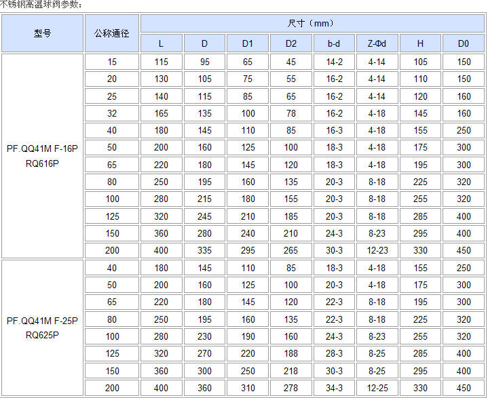Select the D2 column header
This screenshot has height=398, width=488.
[291, 43]
